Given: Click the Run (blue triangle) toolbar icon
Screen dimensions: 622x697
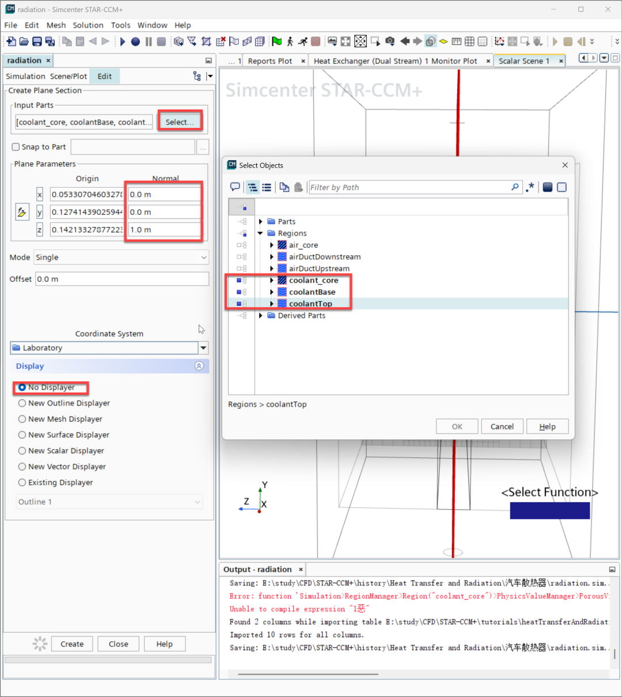Looking at the screenshot, I should tap(123, 41).
